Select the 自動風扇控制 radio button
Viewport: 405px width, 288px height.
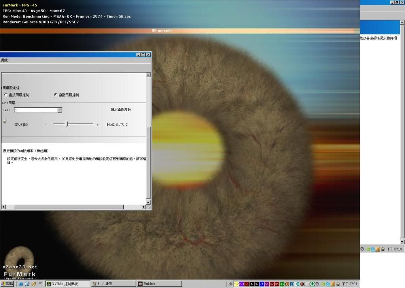(x=55, y=95)
